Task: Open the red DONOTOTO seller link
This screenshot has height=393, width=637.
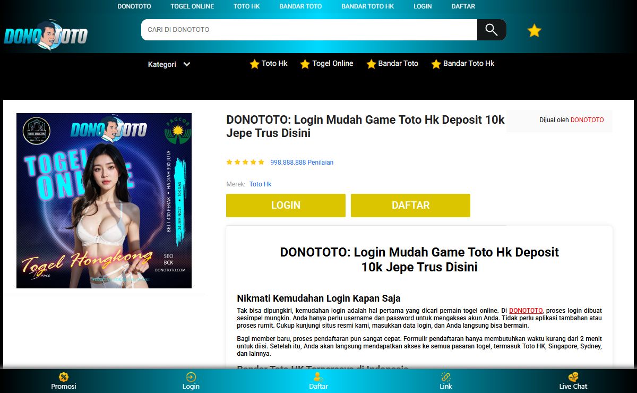Action: 587,120
